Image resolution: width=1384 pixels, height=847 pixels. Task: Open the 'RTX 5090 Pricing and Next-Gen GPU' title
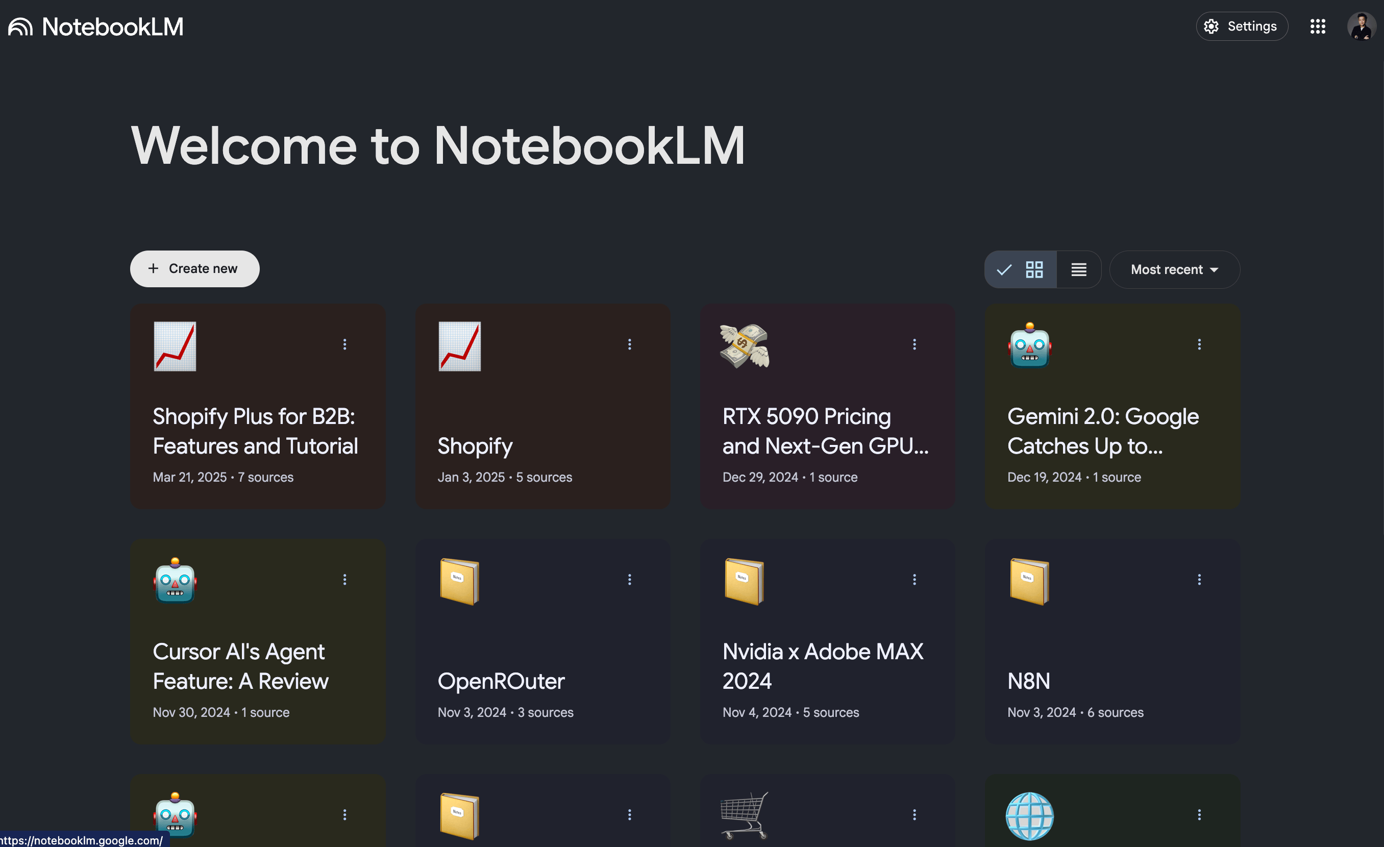[x=826, y=431]
